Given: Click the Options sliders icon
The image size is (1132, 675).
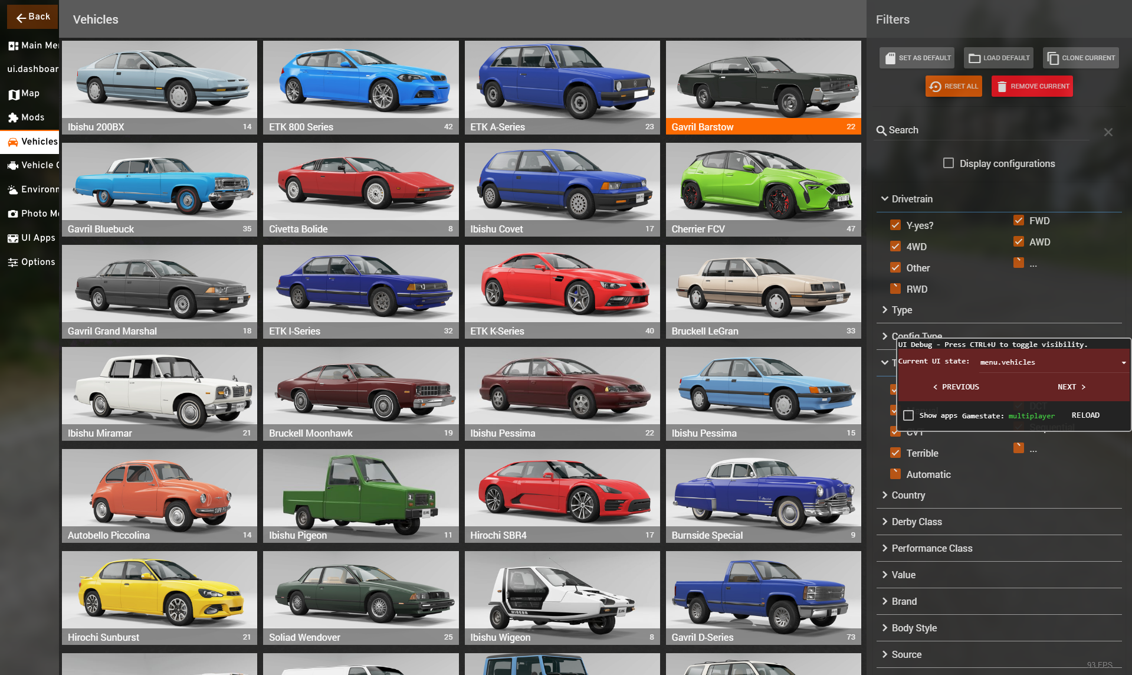Looking at the screenshot, I should click(x=13, y=263).
